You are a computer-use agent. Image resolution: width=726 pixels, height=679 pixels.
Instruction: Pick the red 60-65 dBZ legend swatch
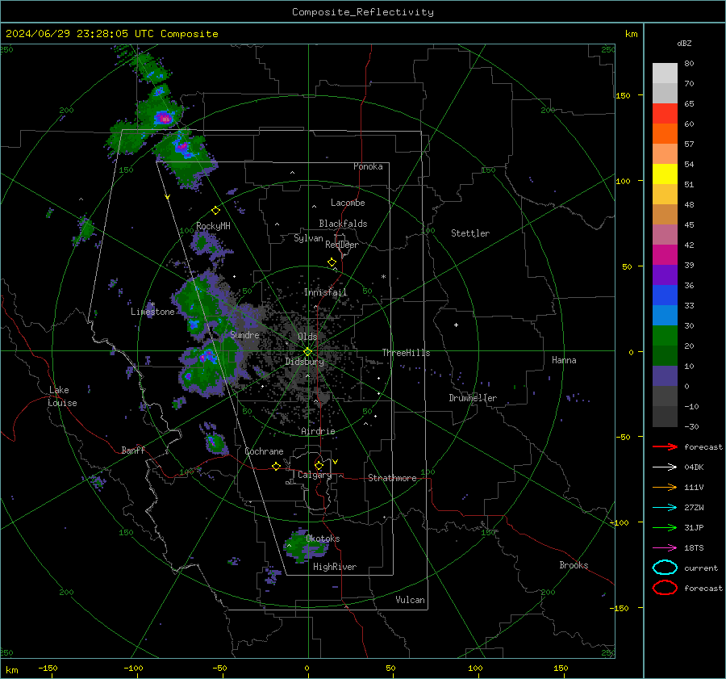click(x=665, y=114)
